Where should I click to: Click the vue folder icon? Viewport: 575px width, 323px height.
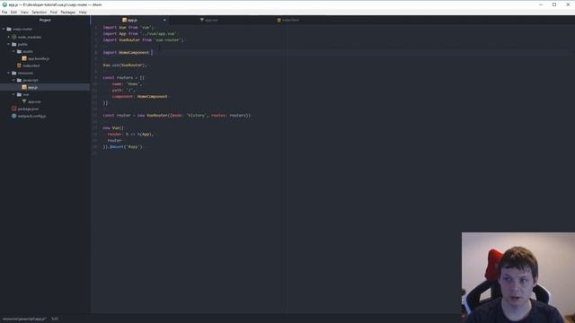pyautogui.click(x=20, y=94)
